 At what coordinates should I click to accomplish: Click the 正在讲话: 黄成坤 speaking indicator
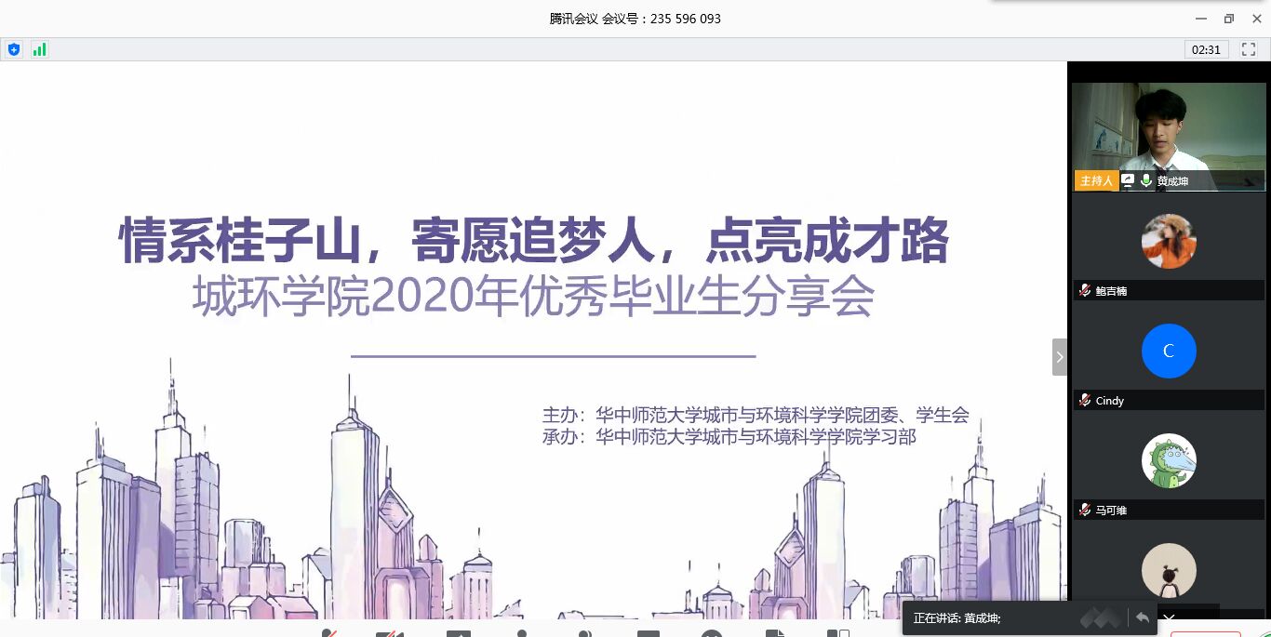coord(957,618)
